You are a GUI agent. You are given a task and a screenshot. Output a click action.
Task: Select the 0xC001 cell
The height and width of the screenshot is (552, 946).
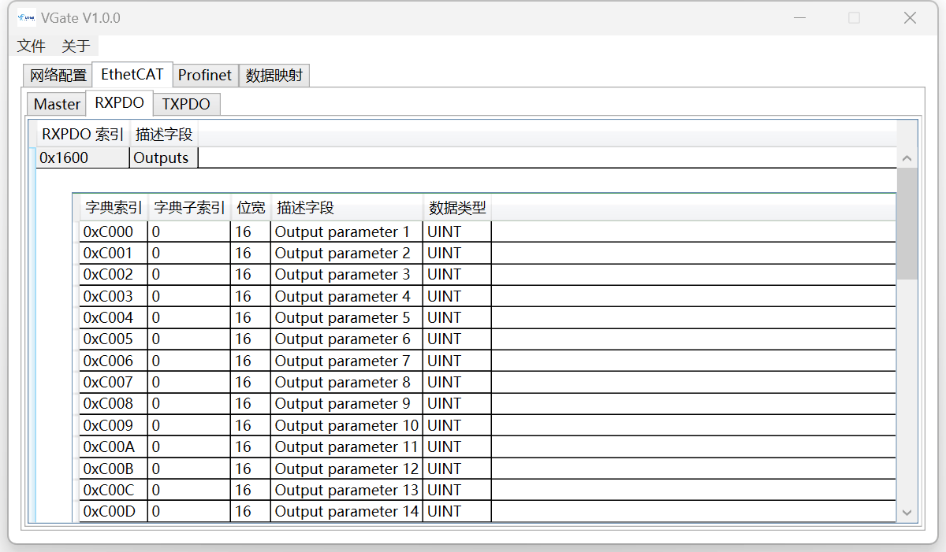tap(114, 253)
